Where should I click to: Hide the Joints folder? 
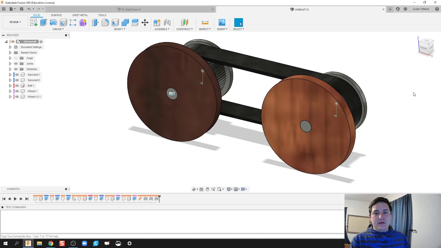[x=16, y=64]
